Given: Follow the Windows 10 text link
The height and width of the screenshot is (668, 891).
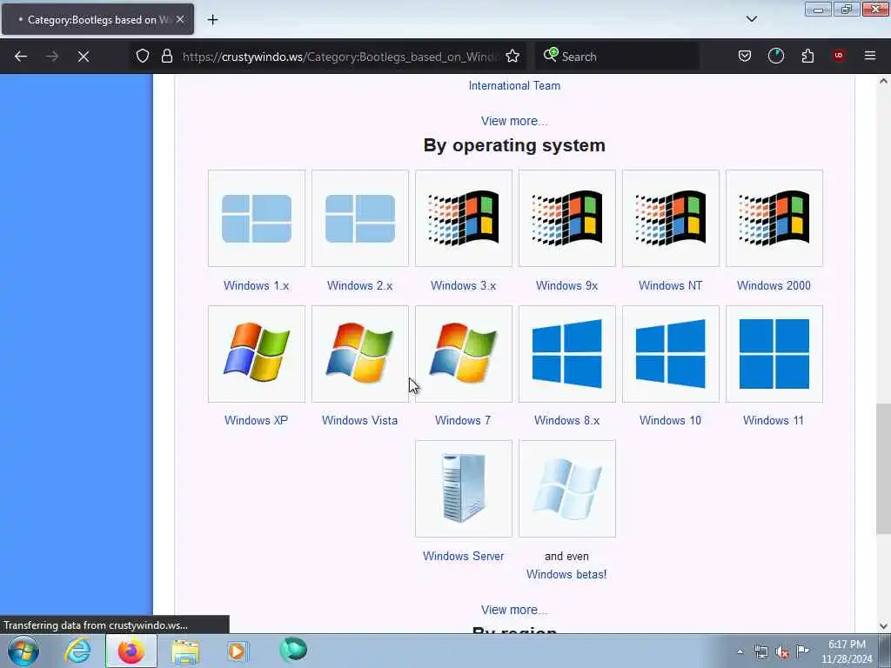Looking at the screenshot, I should [671, 420].
